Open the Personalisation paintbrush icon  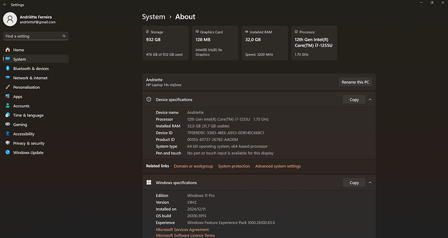[x=8, y=88]
